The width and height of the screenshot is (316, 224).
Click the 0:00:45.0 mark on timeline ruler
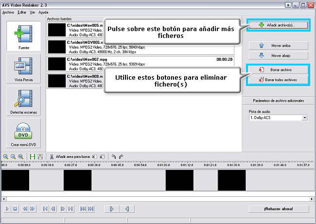117,165
